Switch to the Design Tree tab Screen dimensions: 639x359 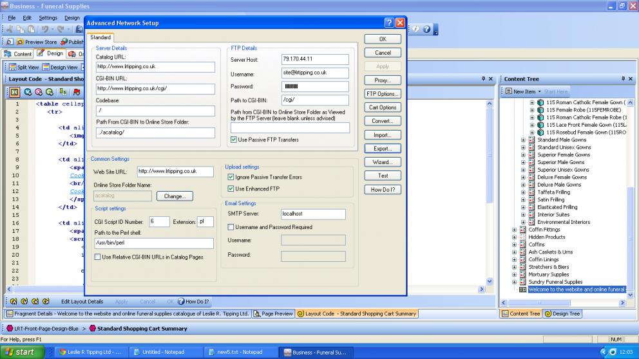562,314
